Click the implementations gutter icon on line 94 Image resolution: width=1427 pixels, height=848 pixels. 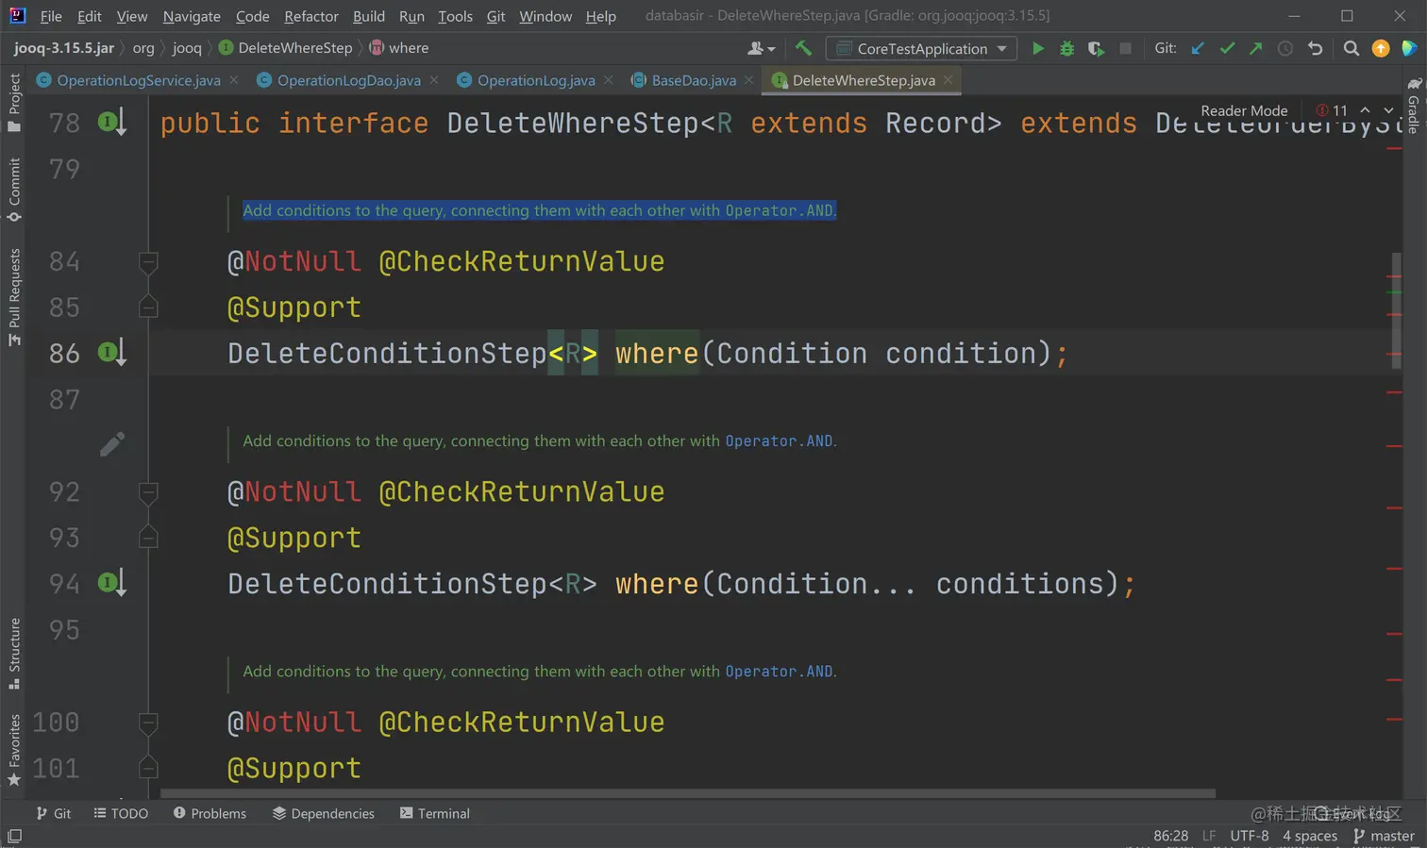112,583
